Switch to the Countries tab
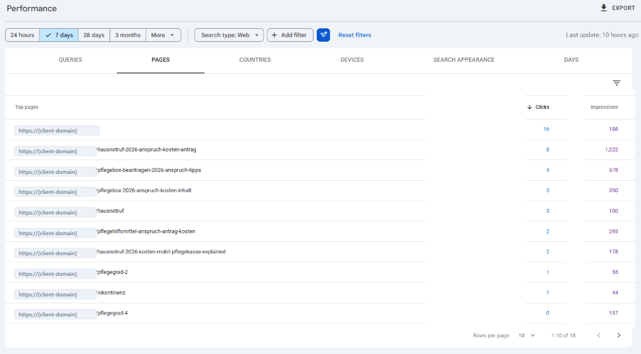Screen dimensions: 641x354 coord(255,59)
